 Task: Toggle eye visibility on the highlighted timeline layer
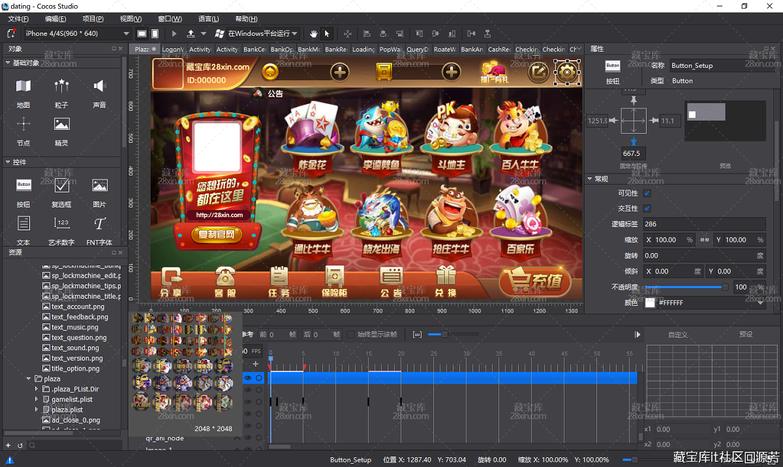click(248, 378)
